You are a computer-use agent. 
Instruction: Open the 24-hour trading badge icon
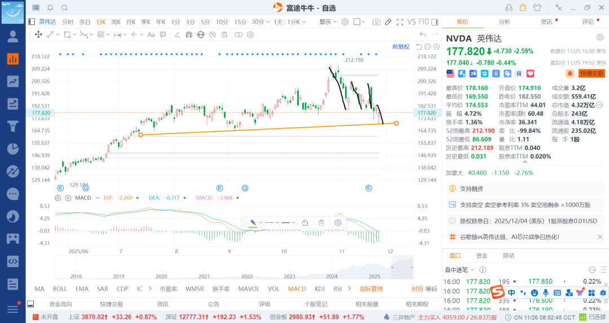(x=473, y=73)
